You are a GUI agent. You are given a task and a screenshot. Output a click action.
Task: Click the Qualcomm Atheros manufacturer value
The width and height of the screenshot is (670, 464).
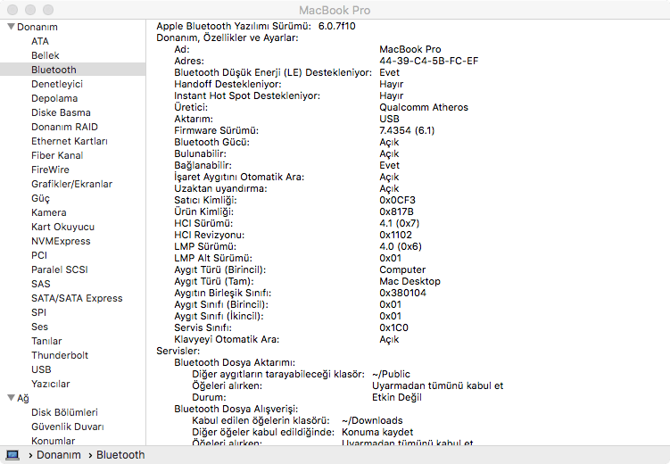[424, 107]
